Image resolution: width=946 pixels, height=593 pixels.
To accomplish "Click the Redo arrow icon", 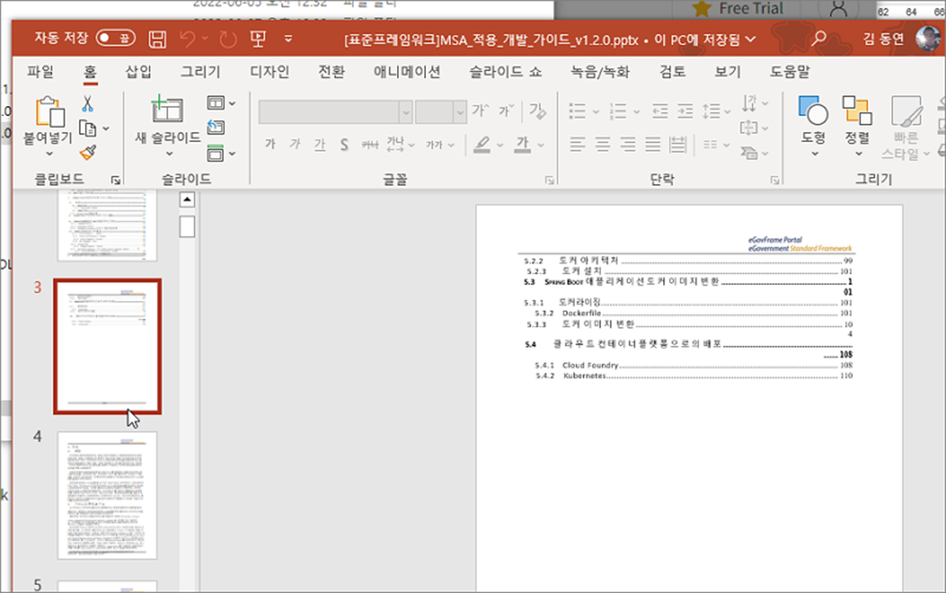I will 228,39.
